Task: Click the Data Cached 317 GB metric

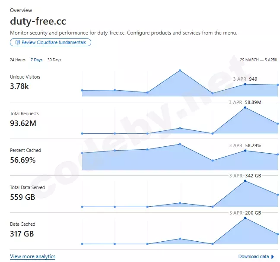Action: [x=22, y=234]
